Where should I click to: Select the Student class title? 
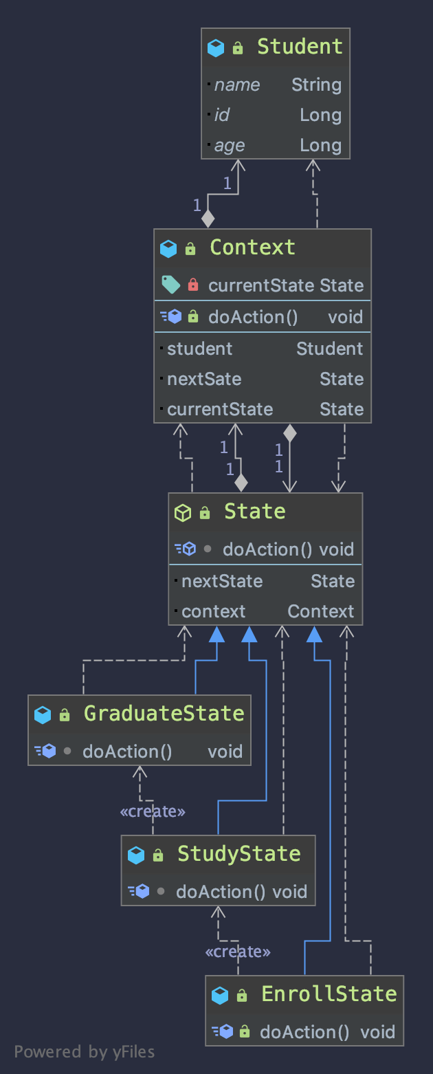click(300, 47)
